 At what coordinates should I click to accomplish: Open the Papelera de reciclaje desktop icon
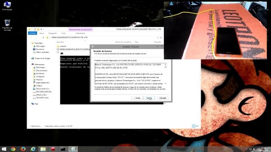coord(7,25)
